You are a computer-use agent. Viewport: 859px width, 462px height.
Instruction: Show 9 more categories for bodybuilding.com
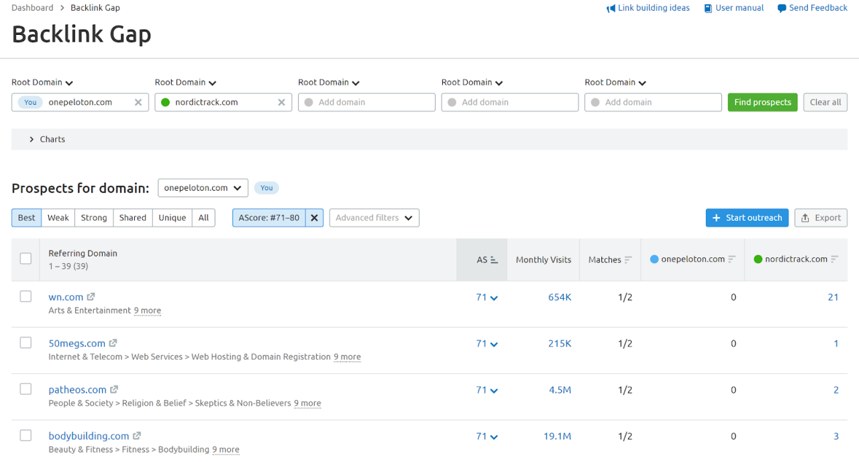(225, 450)
